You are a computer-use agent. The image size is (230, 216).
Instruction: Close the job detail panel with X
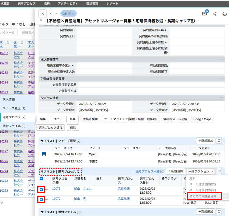point(42,14)
